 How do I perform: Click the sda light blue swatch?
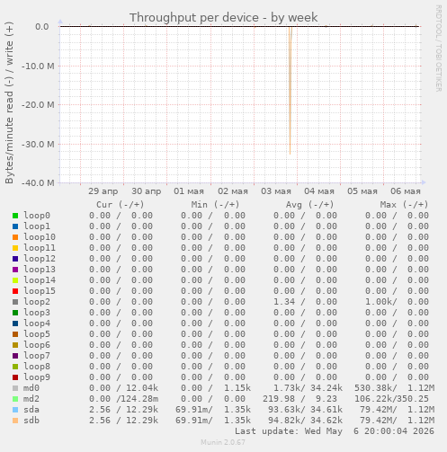[x=15, y=410]
